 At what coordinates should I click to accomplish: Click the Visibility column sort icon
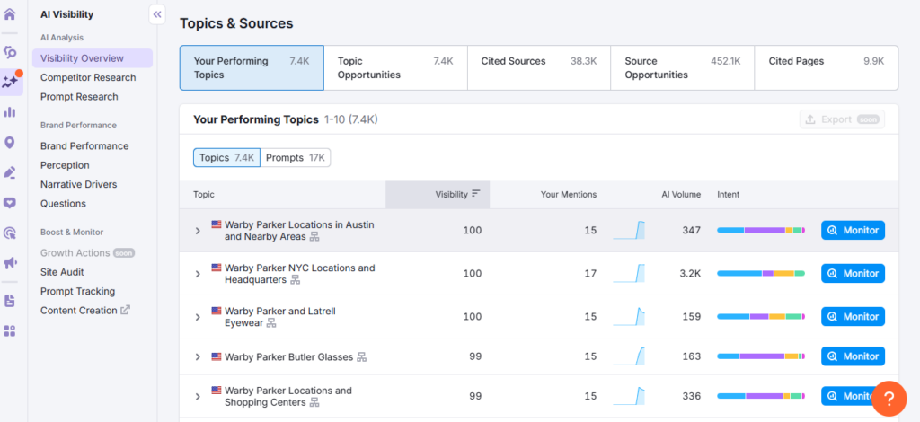476,194
